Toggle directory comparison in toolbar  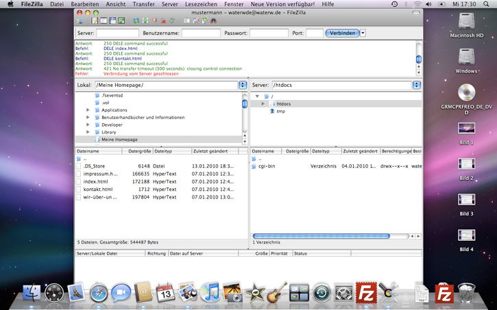195,21
